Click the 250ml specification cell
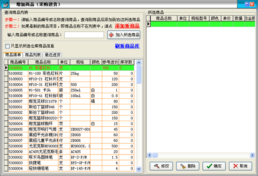The height and width of the screenshot is (176, 258). 80,90
